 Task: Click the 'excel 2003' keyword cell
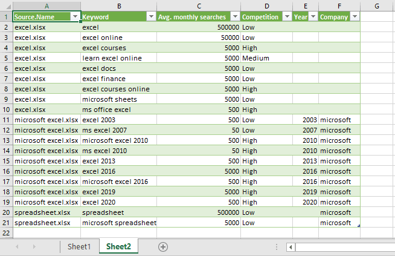(118, 120)
